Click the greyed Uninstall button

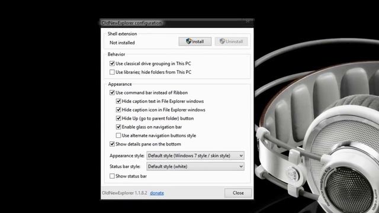coord(231,41)
